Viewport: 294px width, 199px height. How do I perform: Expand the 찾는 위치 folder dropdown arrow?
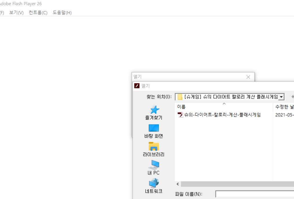[x=281, y=97]
